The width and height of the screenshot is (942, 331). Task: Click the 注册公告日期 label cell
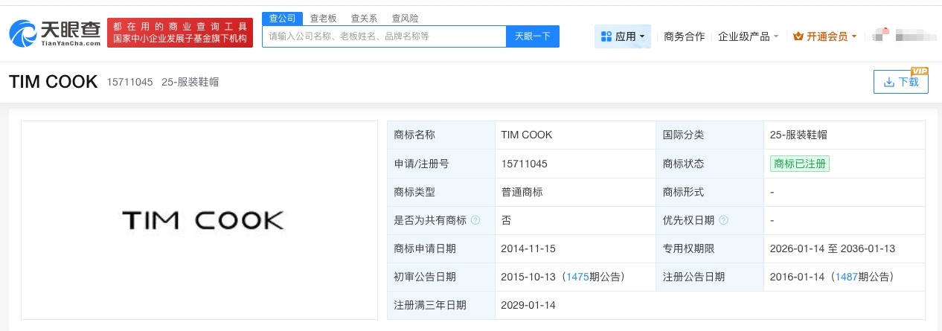point(709,277)
